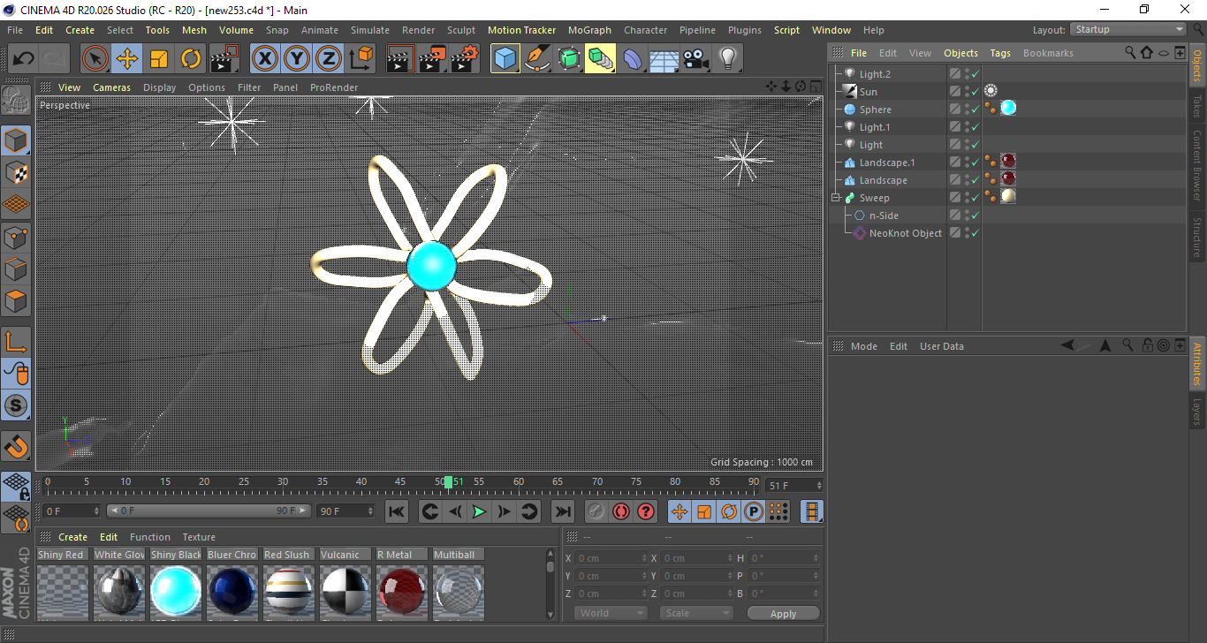Collapse the Sweep object hierarchy
Viewport: 1207px width, 643px height.
(836, 198)
